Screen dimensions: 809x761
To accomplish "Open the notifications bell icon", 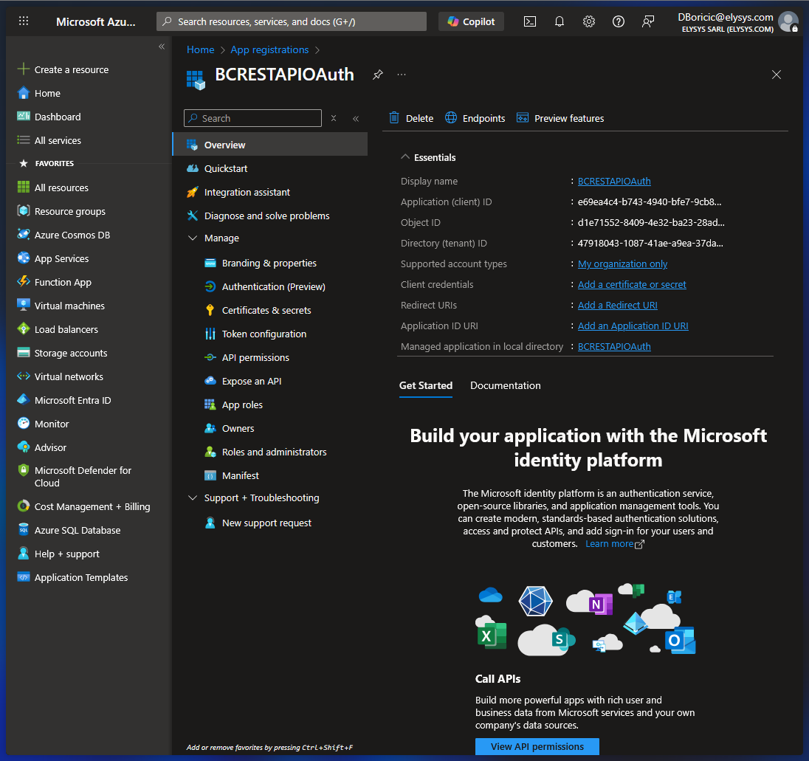I will [560, 21].
